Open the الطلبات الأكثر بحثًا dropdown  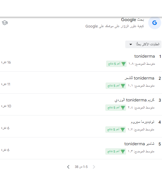point(143,44)
